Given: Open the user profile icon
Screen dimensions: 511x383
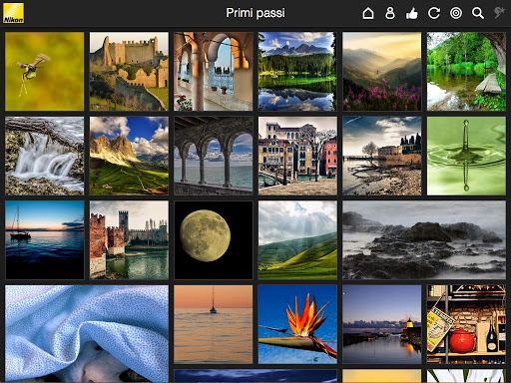Looking at the screenshot, I should click(x=390, y=13).
